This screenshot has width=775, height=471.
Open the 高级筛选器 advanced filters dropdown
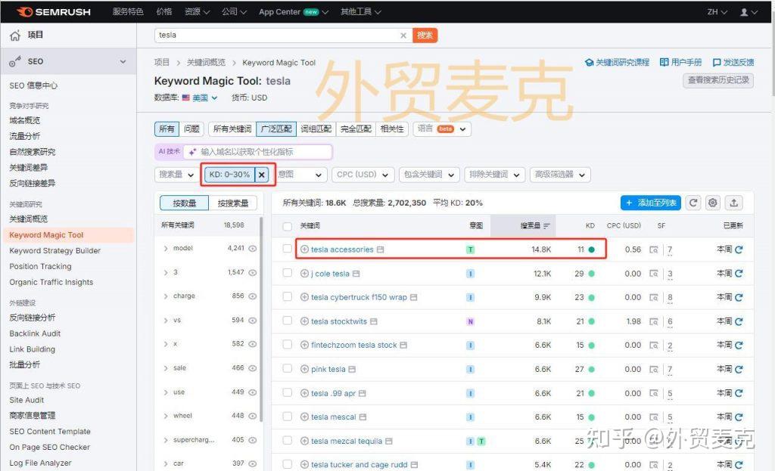coord(560,175)
